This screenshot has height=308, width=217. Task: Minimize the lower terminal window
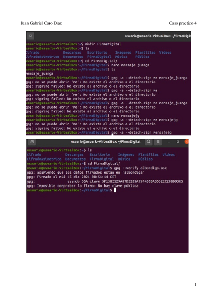click(x=169, y=142)
